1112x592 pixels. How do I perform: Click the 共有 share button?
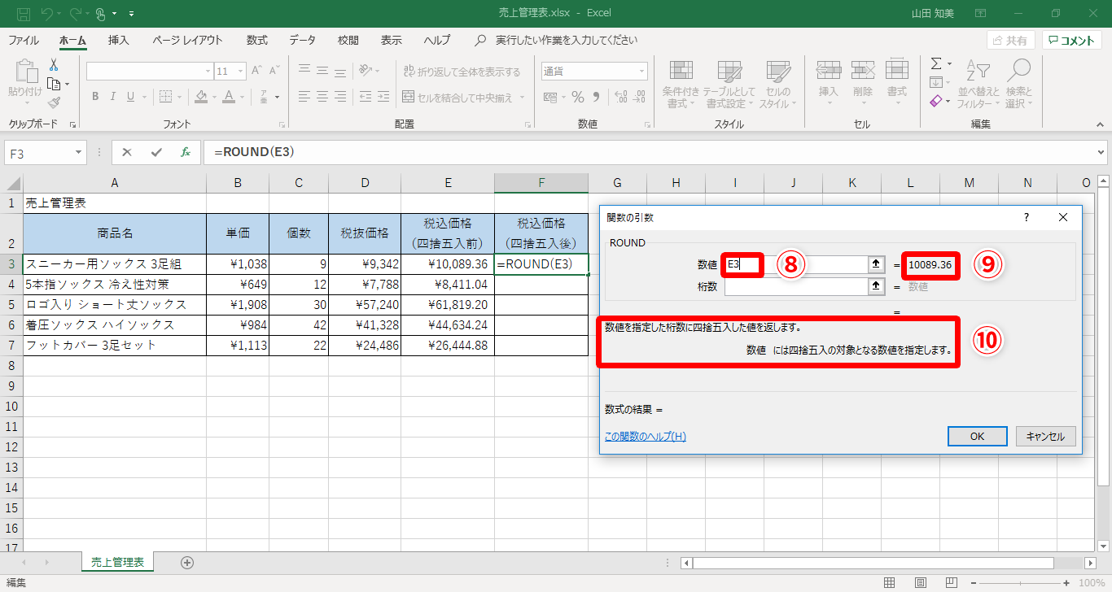click(1011, 40)
